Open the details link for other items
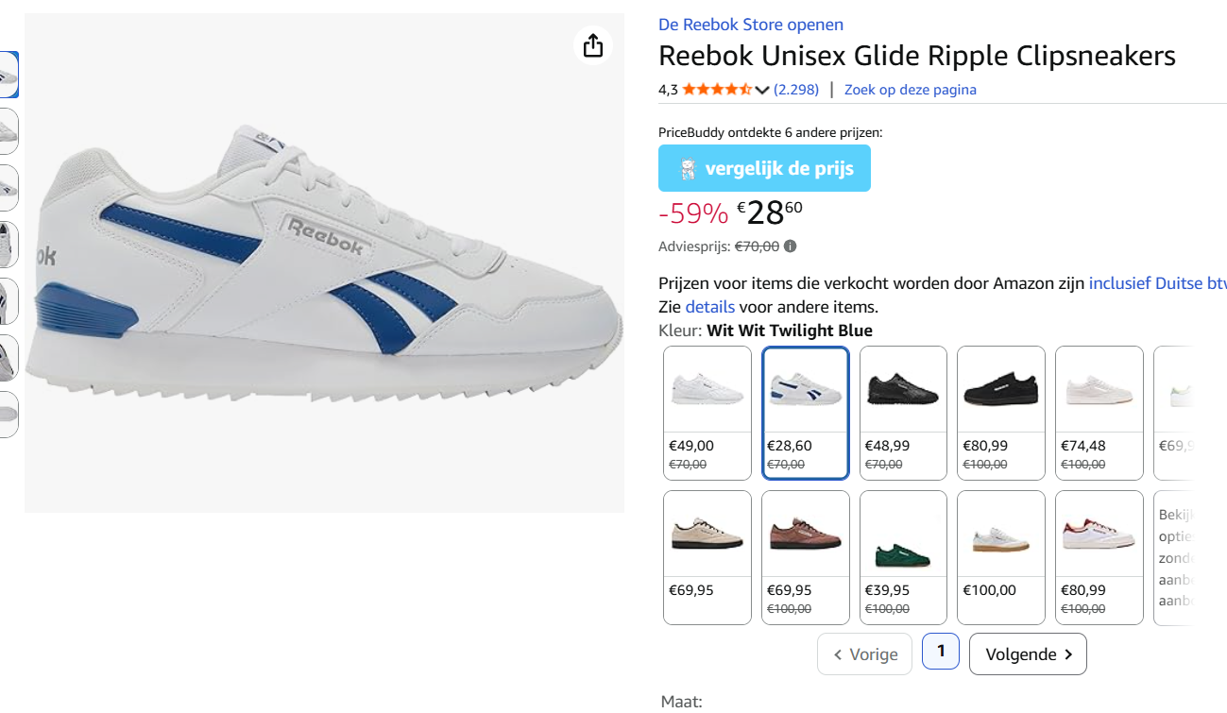The image size is (1227, 713). coord(709,306)
